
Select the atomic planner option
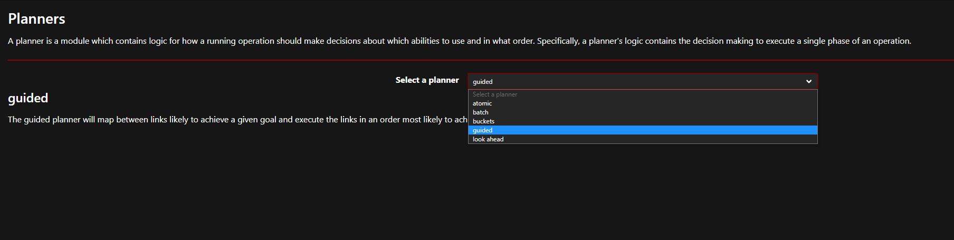pos(643,103)
